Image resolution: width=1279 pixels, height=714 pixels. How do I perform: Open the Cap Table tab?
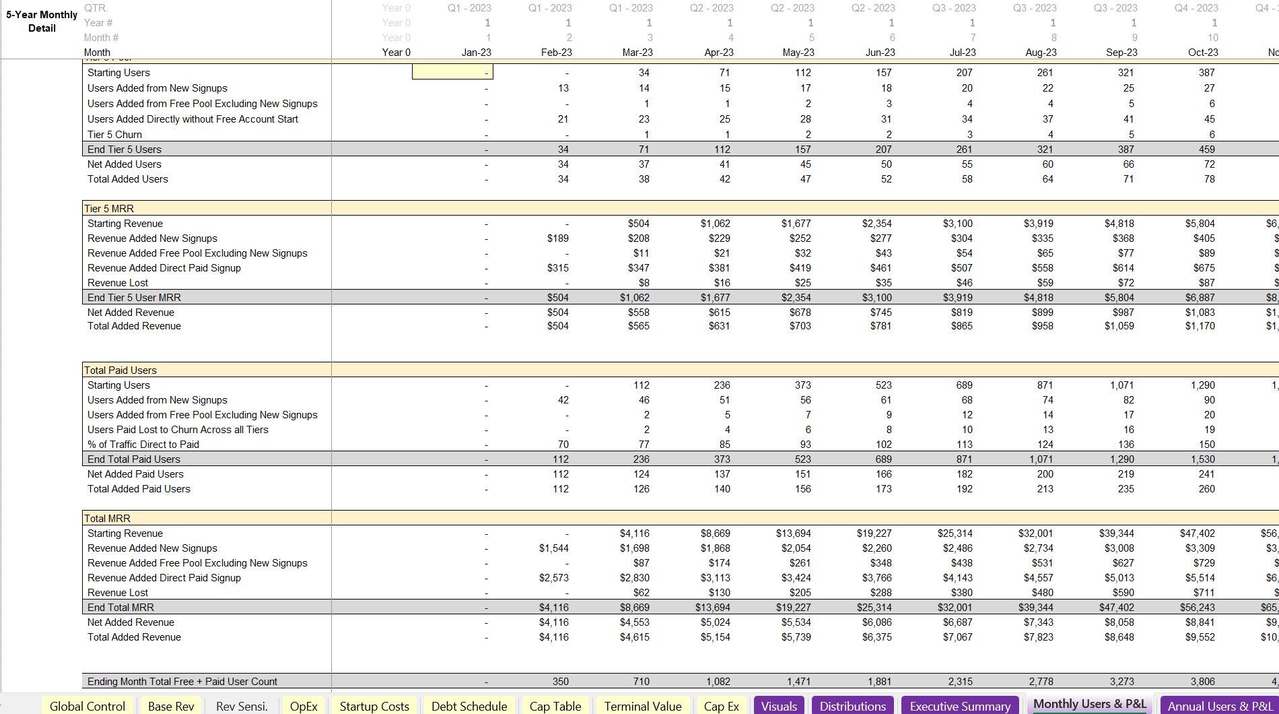coord(555,706)
